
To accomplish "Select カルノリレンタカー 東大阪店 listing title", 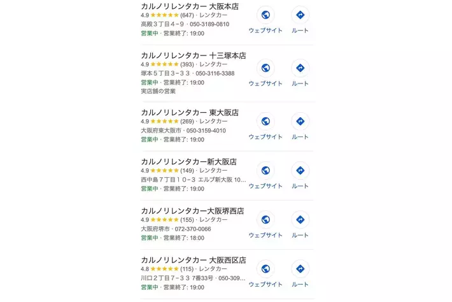I will click(x=189, y=112).
